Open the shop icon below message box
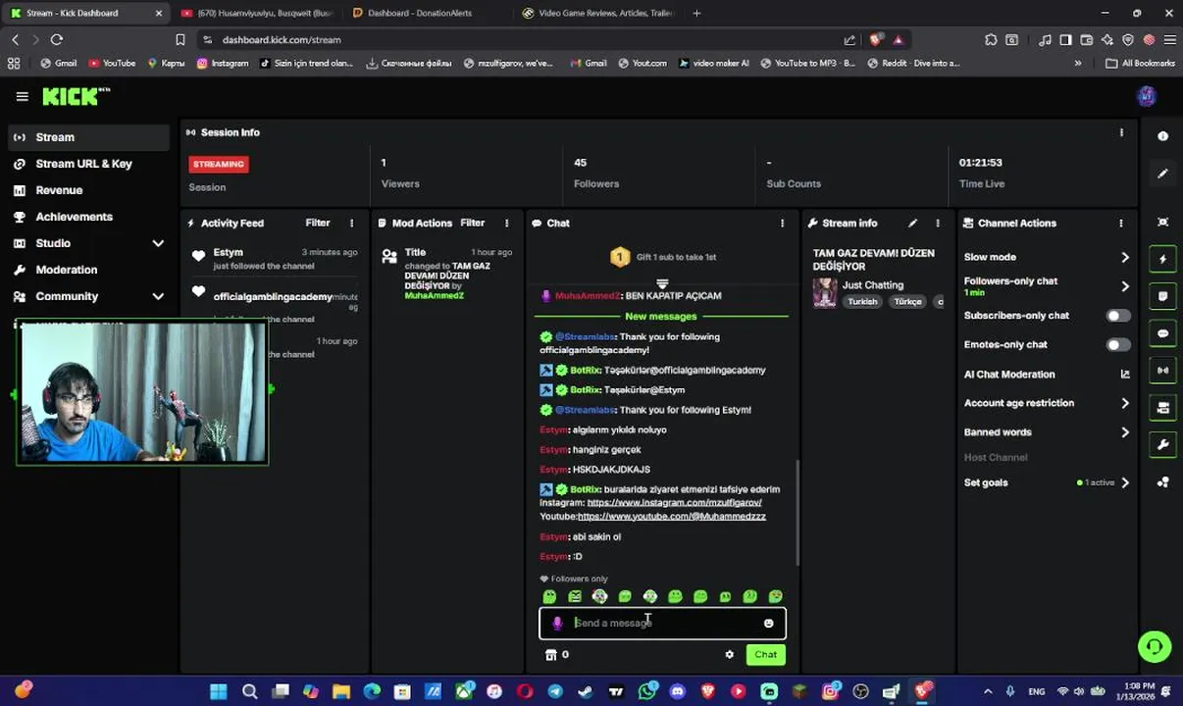This screenshot has height=706, width=1183. point(550,654)
